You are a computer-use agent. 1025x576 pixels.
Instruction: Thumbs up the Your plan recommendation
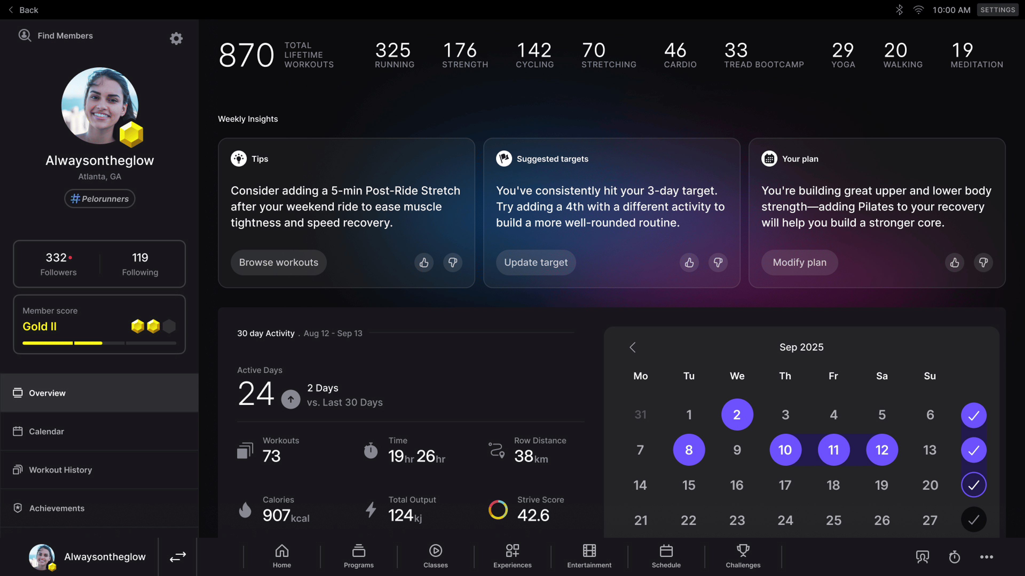(955, 262)
